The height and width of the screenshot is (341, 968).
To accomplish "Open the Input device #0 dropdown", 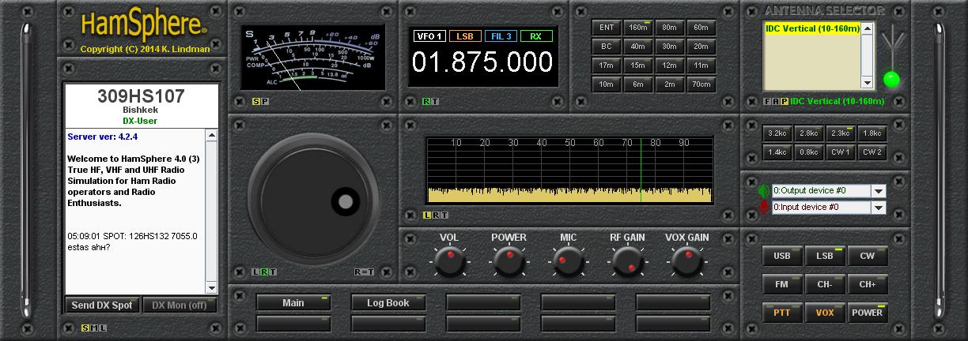I will 878,208.
